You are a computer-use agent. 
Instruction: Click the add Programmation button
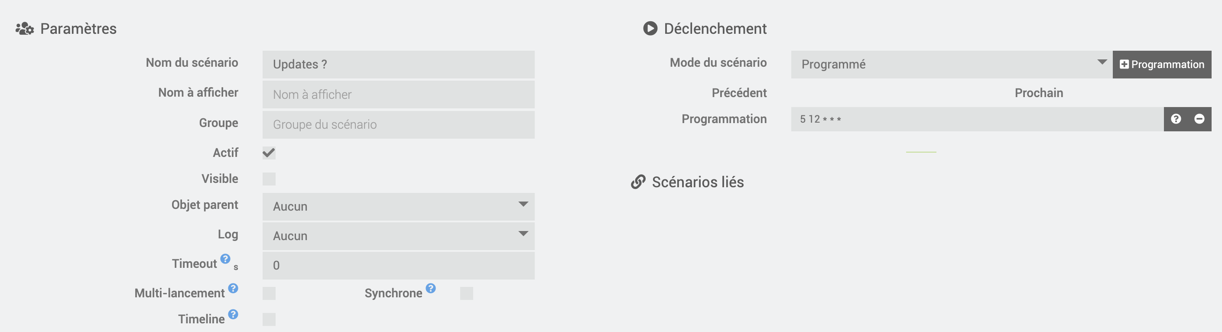click(1162, 65)
